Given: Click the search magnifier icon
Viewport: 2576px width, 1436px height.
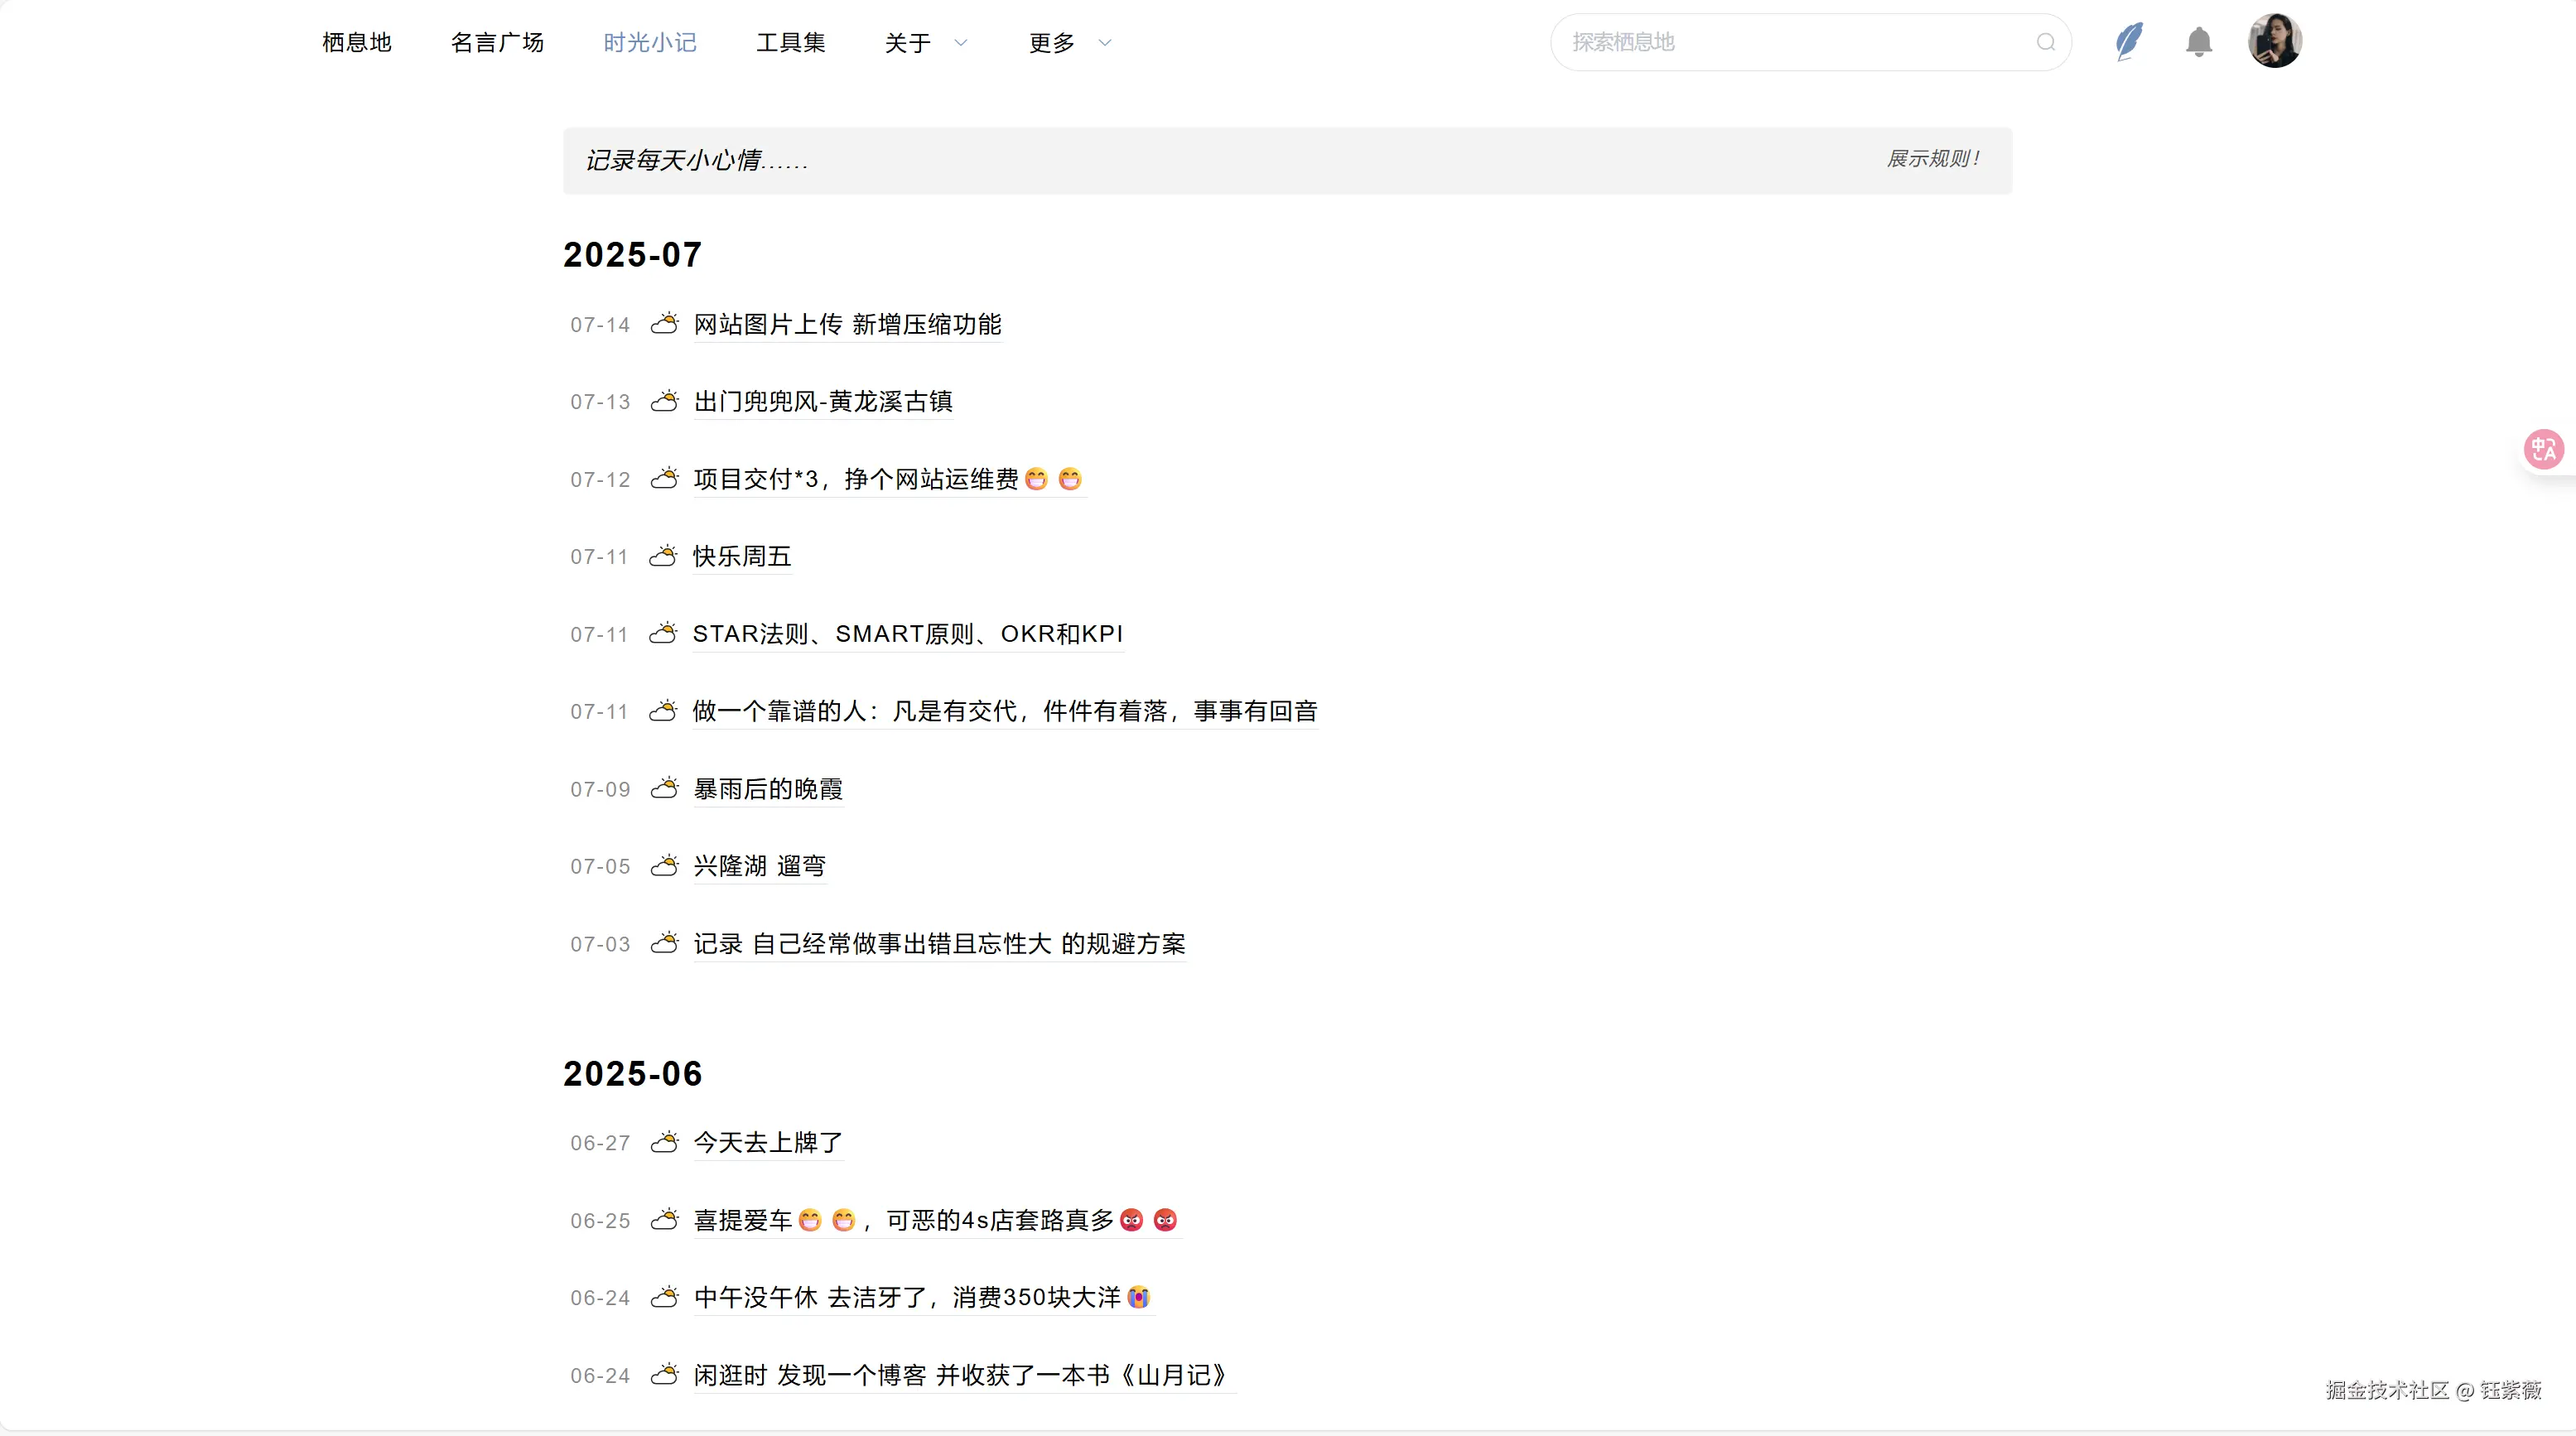Looking at the screenshot, I should click(2046, 43).
